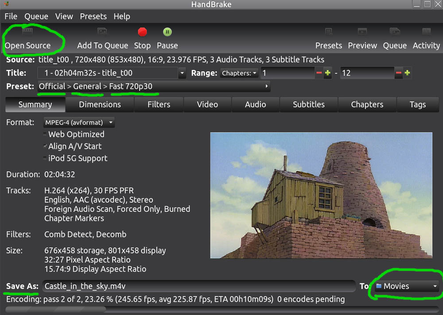Image resolution: width=443 pixels, height=315 pixels.
Task: Decrease the start chapter with the minus
Action: pyautogui.click(x=319, y=73)
